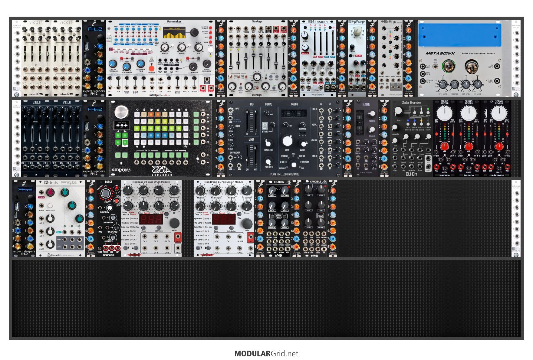Click the Burst TEMPO output jack

(105, 248)
